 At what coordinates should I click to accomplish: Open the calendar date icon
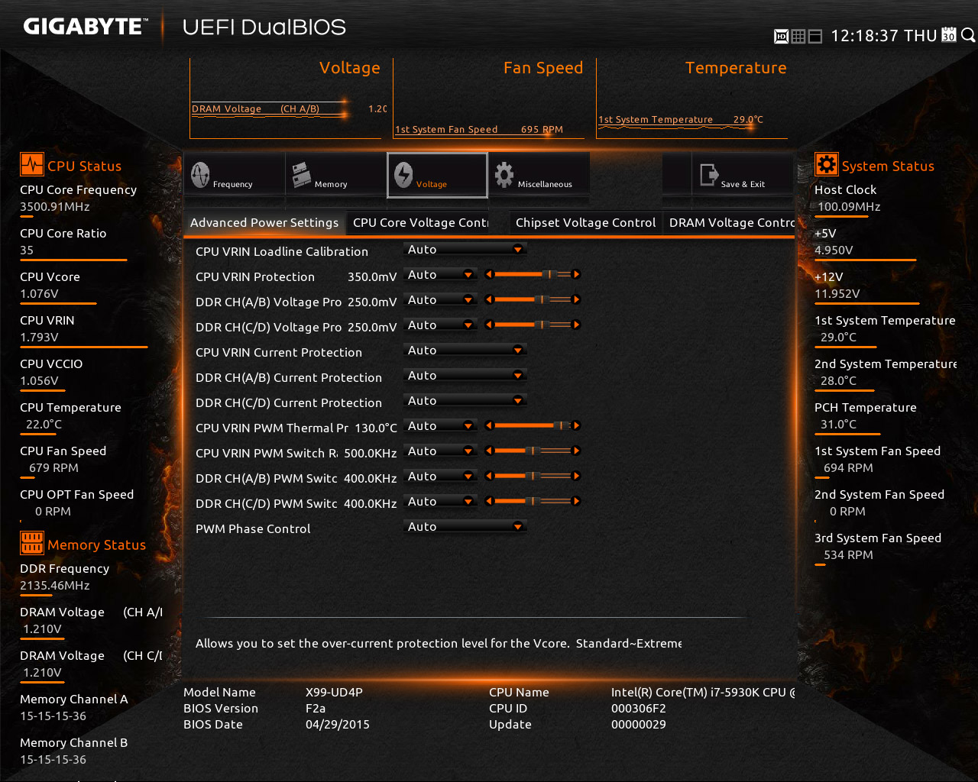949,35
